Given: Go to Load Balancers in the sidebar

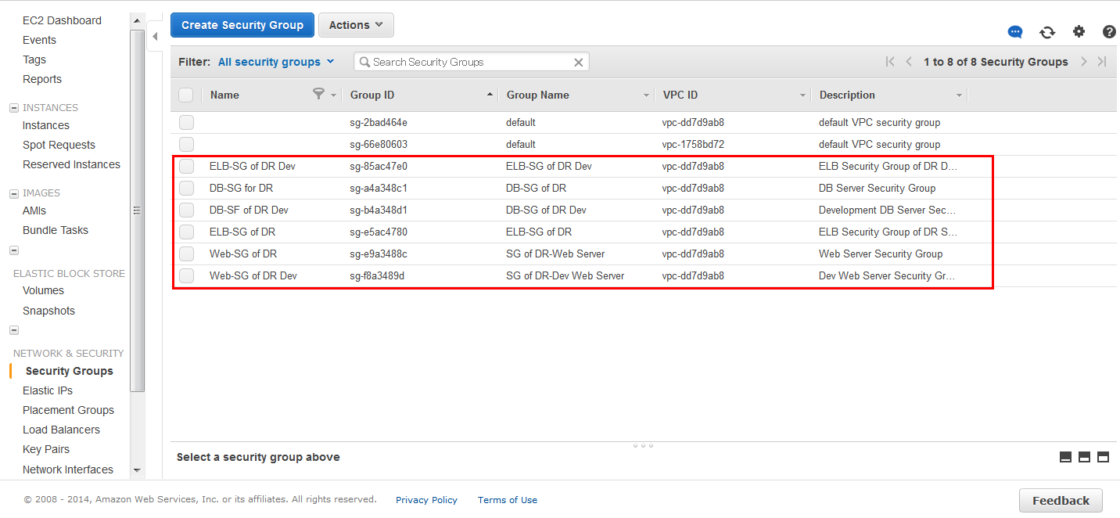Looking at the screenshot, I should pos(61,429).
